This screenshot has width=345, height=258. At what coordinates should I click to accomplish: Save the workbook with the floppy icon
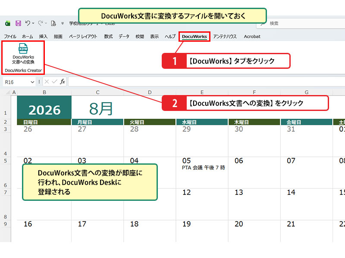pyautogui.click(x=18, y=23)
